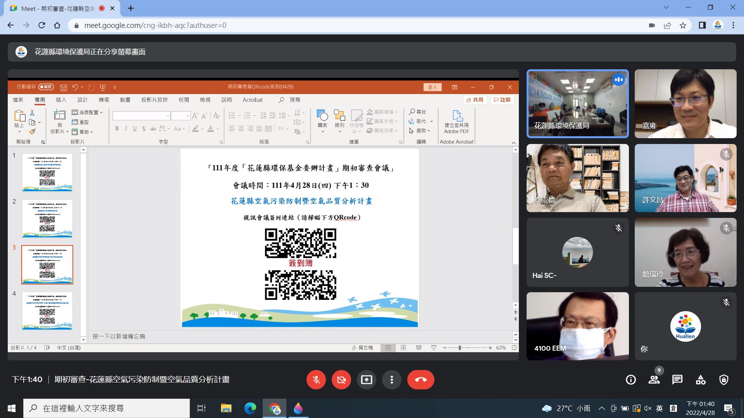Click share page icon in address bar
Image resolution: width=744 pixels, height=418 pixels.
[667, 26]
